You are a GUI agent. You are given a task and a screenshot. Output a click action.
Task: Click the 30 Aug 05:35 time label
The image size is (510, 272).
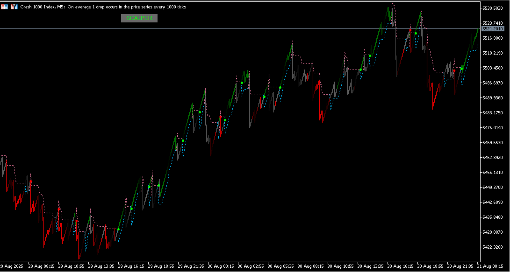(x=280, y=266)
